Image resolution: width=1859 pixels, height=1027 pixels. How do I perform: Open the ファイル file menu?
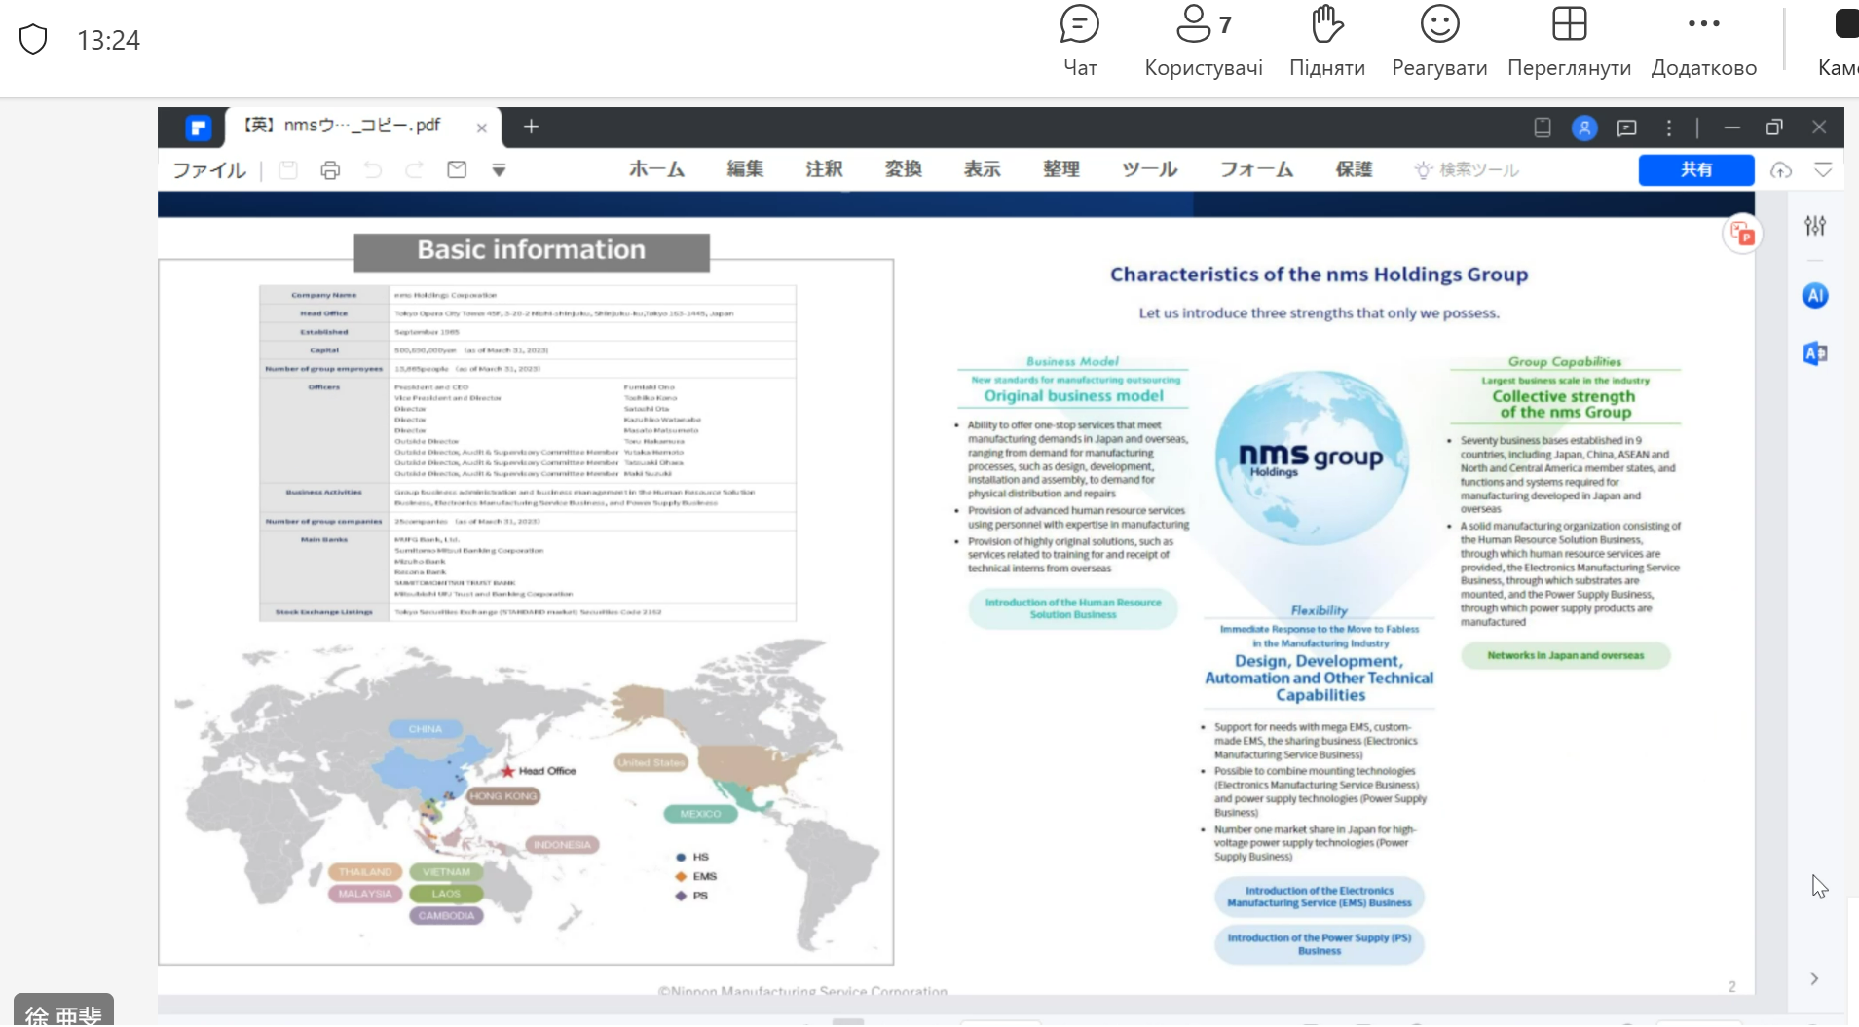pyautogui.click(x=209, y=170)
